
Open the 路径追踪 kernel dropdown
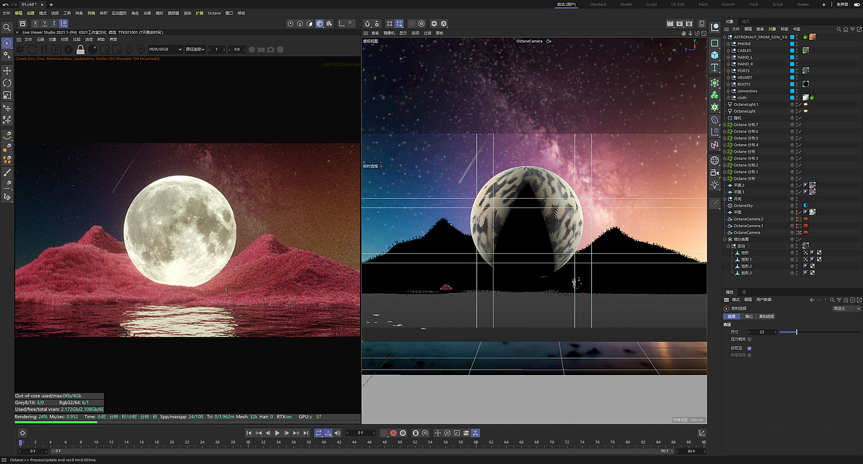[x=196, y=49]
